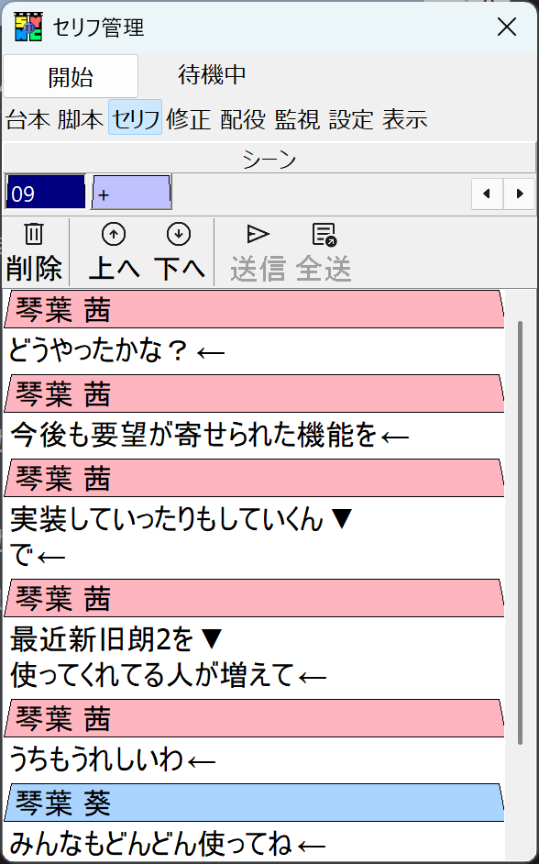Click 琴葉 茜 header above 今後も要望が寄せられた機能を

coord(254,394)
